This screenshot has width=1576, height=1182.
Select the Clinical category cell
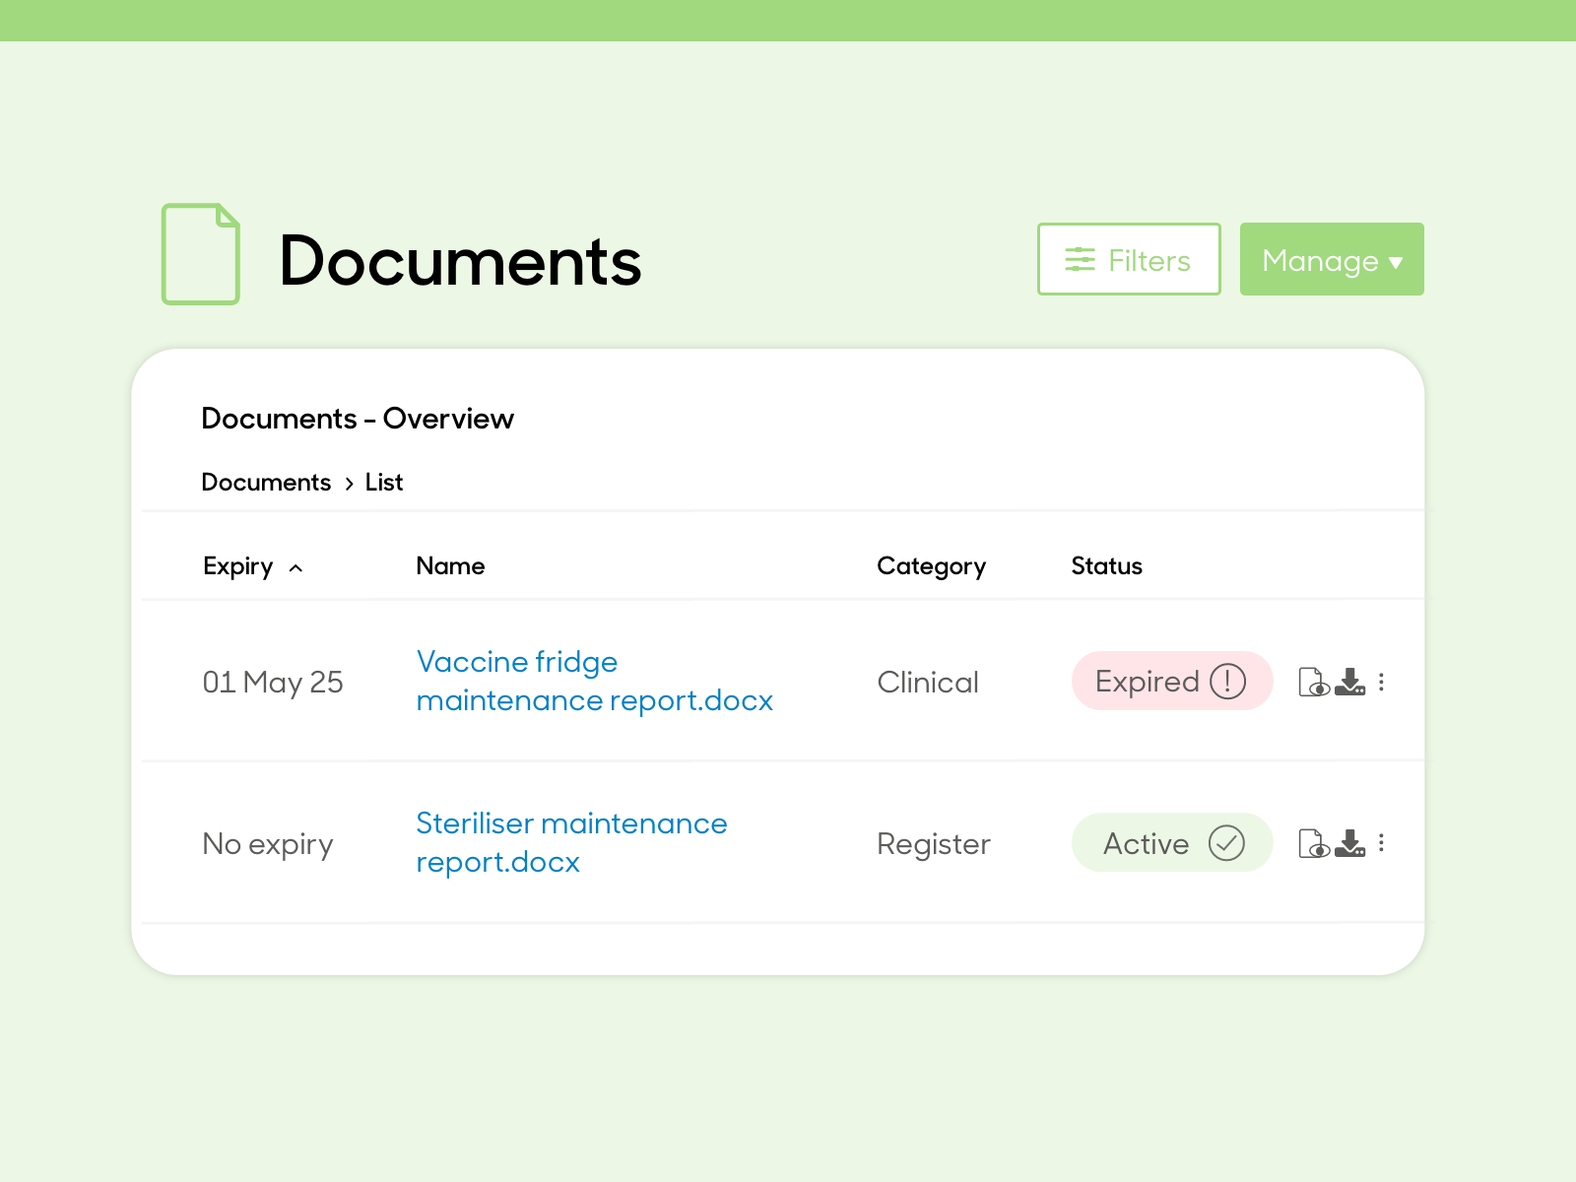pos(928,682)
